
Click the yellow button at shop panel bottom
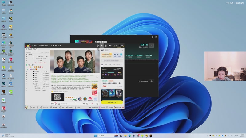pos(112,102)
